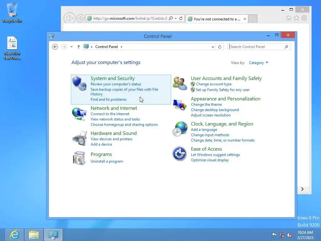Viewport: 321px width, 241px height.
Task: Click Connect to the Internet
Action: pyautogui.click(x=110, y=114)
